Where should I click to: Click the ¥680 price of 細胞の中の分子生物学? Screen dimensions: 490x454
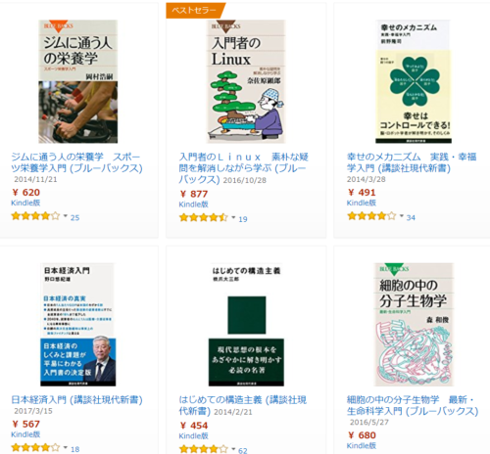point(362,435)
